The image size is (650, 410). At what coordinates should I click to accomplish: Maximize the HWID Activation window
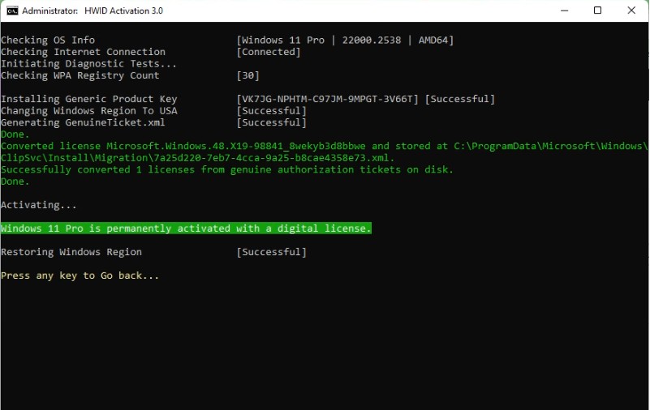pyautogui.click(x=597, y=11)
